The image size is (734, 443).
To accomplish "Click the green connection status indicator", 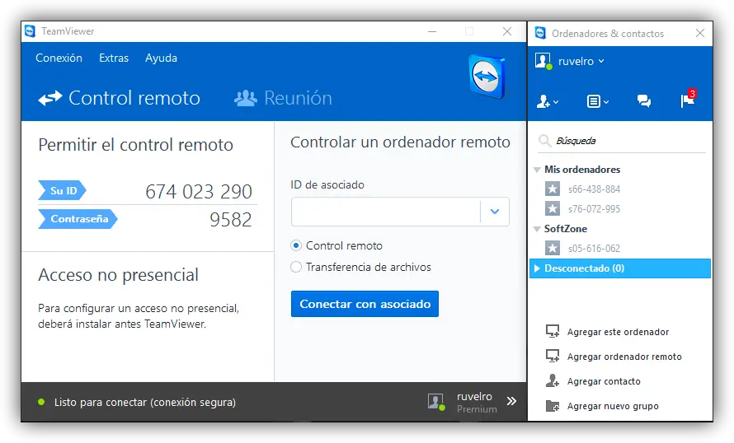I will click(x=41, y=402).
